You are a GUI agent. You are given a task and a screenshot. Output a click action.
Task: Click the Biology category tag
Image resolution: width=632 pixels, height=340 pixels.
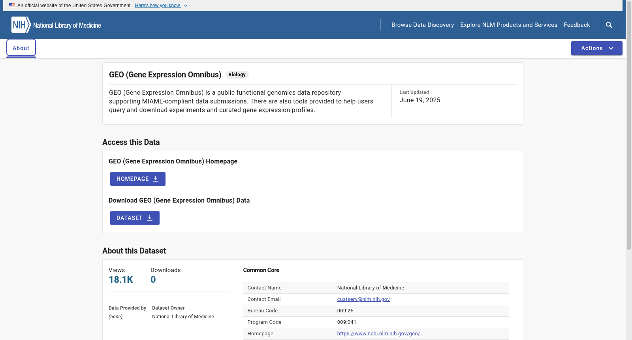(x=237, y=75)
